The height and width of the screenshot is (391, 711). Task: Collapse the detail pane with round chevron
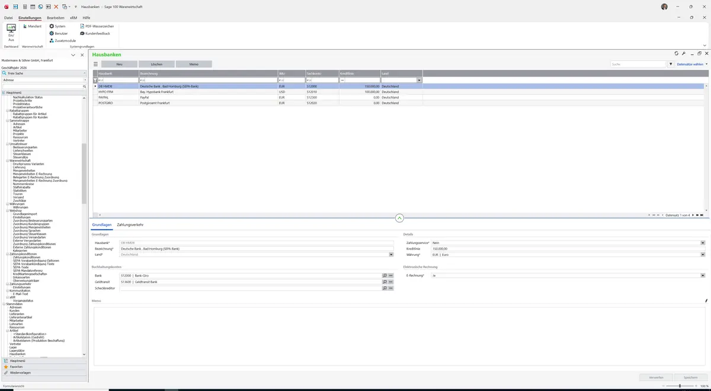point(399,218)
